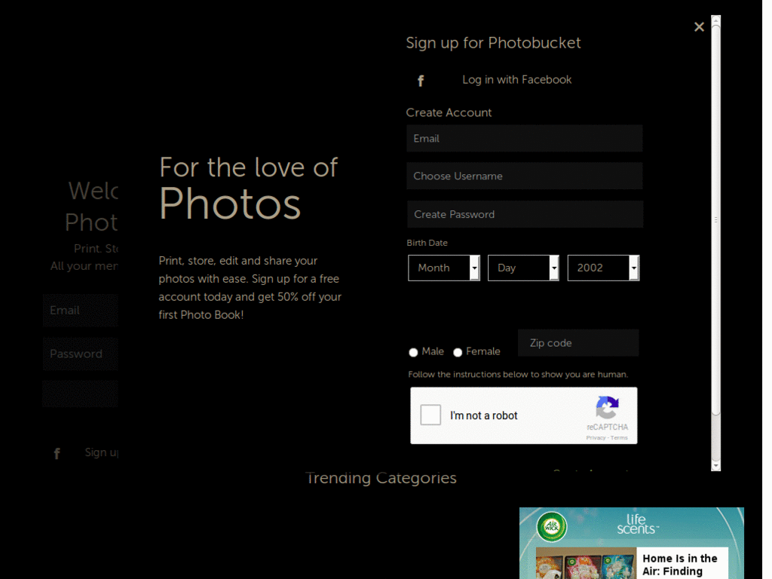Click the Email field in the signup form
Viewport: 772px width, 579px height.
click(524, 138)
